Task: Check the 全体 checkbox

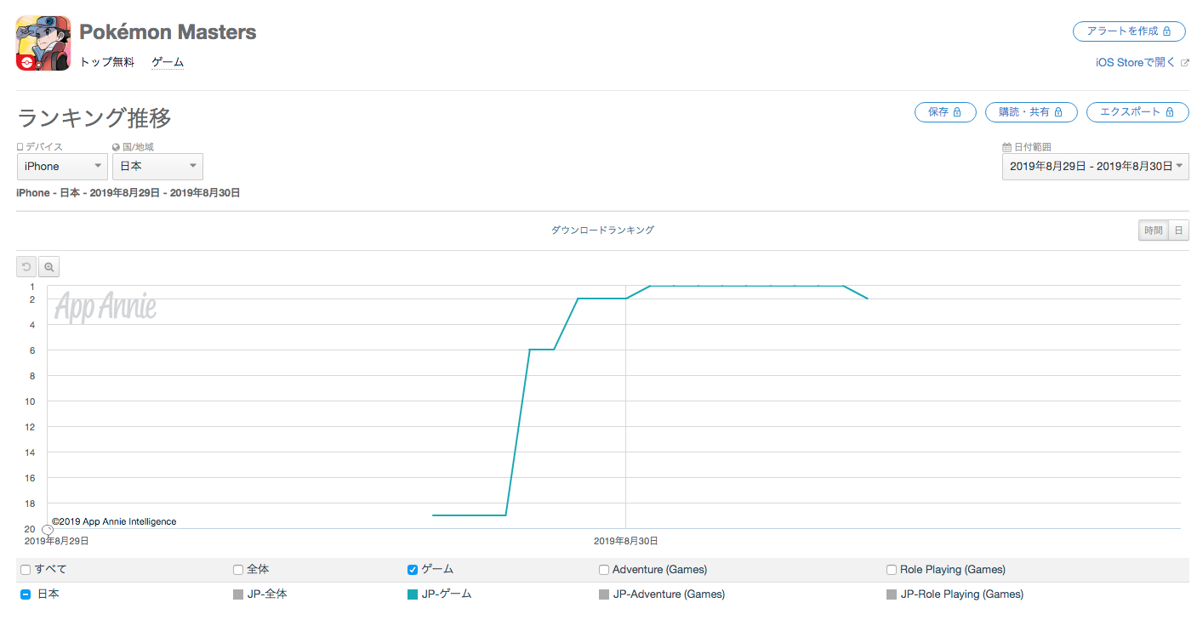Action: [238, 570]
